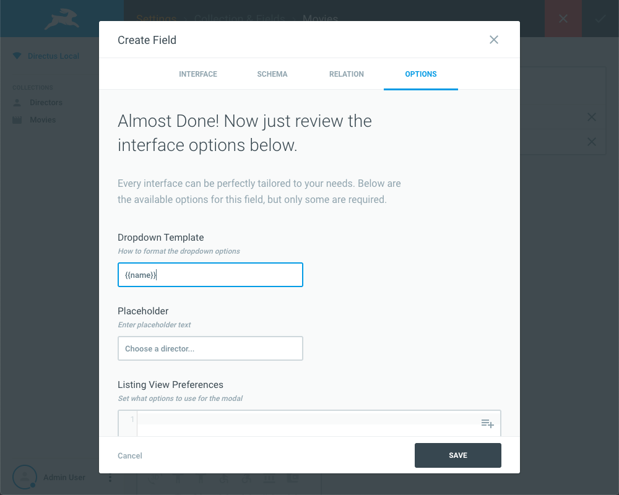The width and height of the screenshot is (619, 495).
Task: Click the "Create Field" dialog title
Action: tap(147, 40)
